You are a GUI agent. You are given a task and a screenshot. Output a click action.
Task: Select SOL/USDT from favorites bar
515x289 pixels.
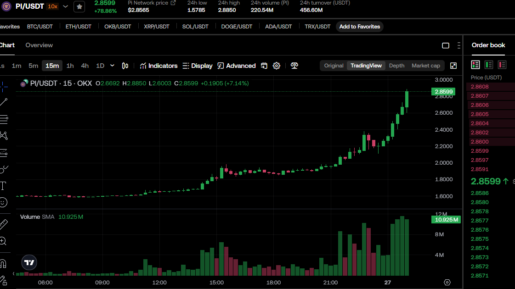pyautogui.click(x=195, y=27)
